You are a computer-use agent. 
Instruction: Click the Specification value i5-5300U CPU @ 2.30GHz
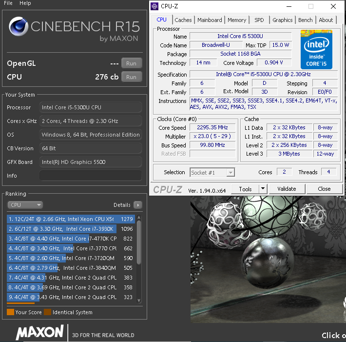coord(264,74)
